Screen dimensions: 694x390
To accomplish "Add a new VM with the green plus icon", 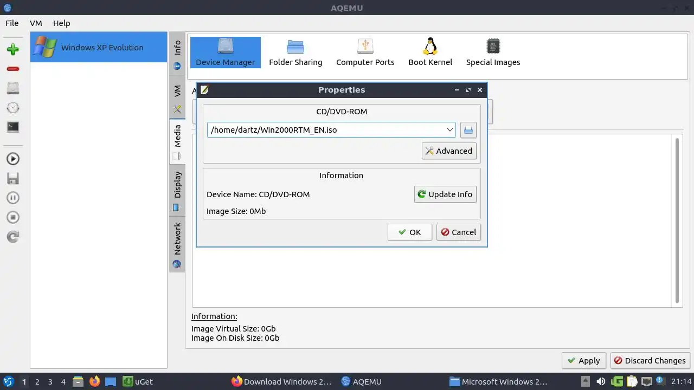I will pos(13,49).
